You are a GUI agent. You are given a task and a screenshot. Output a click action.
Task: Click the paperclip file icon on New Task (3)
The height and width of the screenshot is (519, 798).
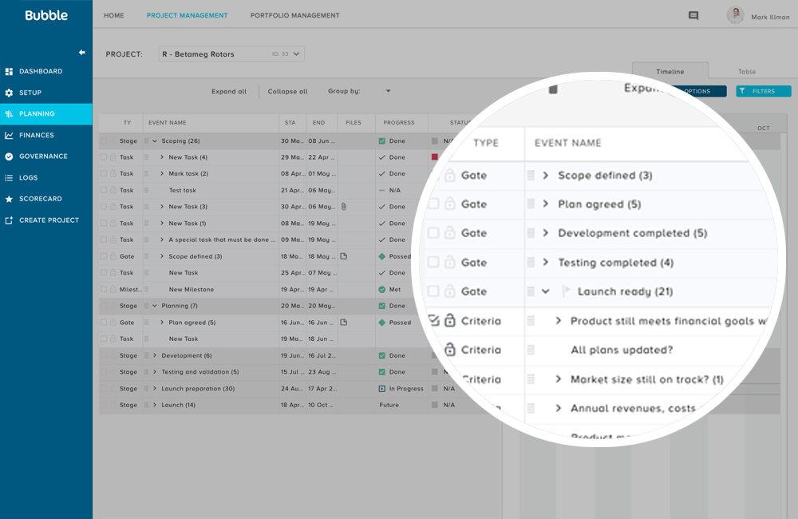[x=343, y=206]
